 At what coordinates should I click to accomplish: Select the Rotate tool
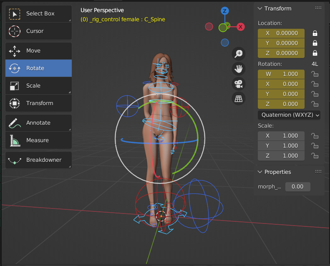pyautogui.click(x=38, y=68)
